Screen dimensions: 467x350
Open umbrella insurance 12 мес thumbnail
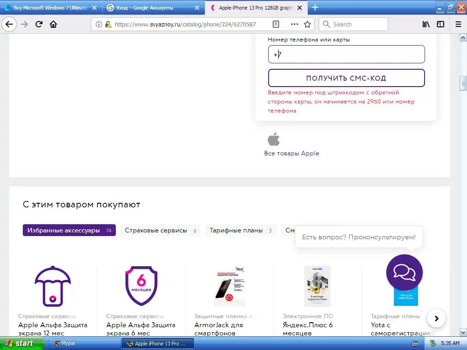click(x=53, y=286)
